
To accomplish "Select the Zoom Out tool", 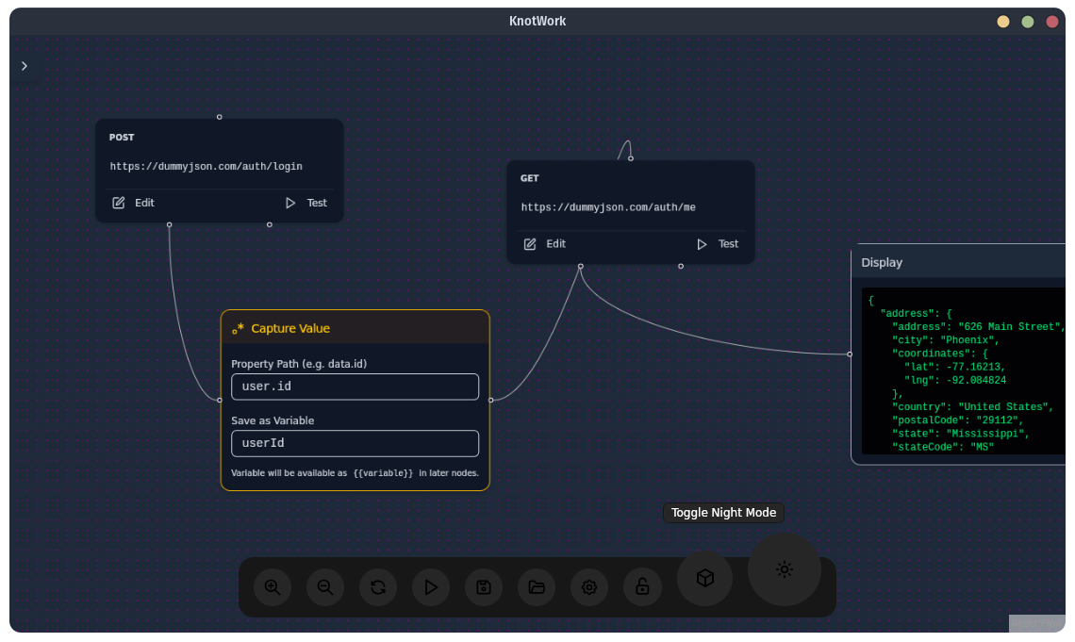I will (325, 586).
